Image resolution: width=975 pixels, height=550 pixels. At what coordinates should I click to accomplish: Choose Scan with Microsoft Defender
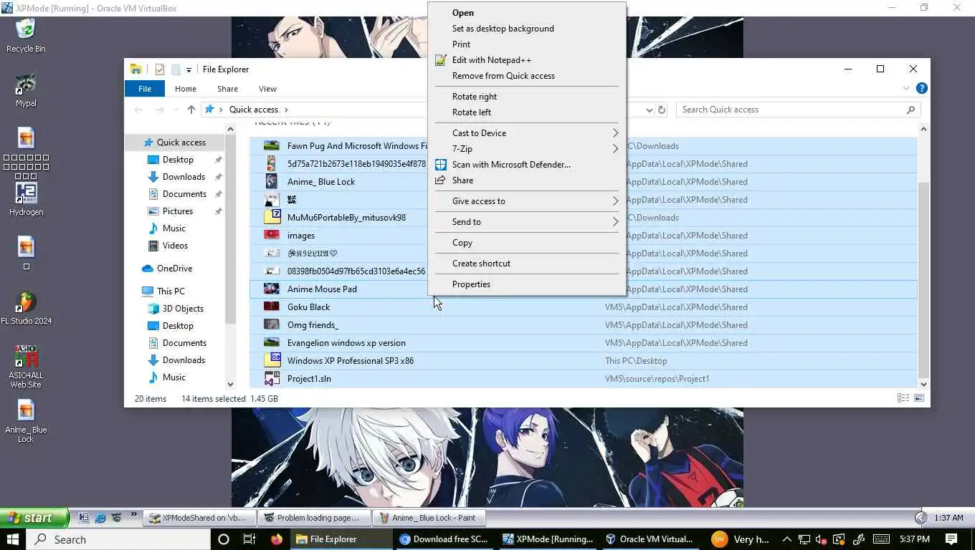(x=526, y=165)
